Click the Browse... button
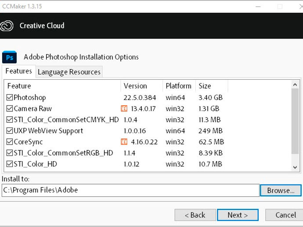Viewport: 303px width, 227px height. click(x=281, y=191)
